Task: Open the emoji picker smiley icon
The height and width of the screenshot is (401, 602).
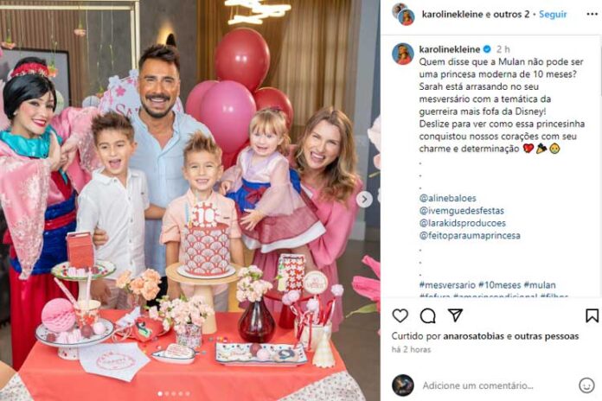Action: [x=586, y=385]
